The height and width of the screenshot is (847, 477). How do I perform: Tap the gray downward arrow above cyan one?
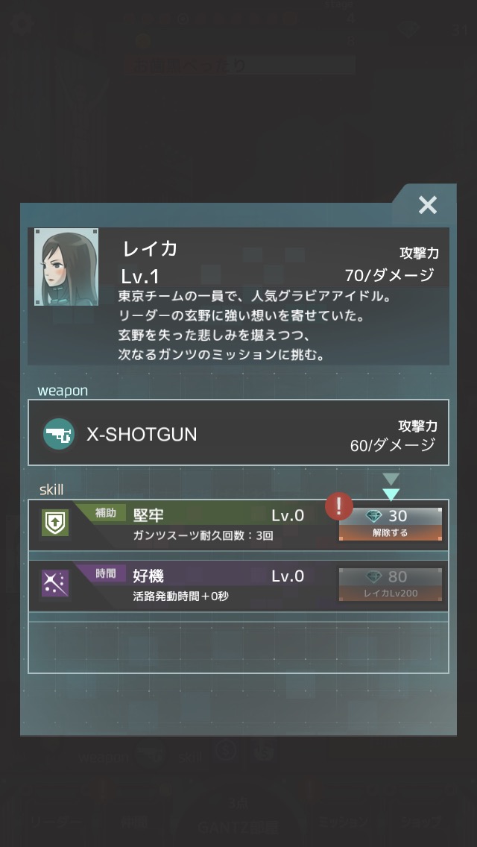391,479
